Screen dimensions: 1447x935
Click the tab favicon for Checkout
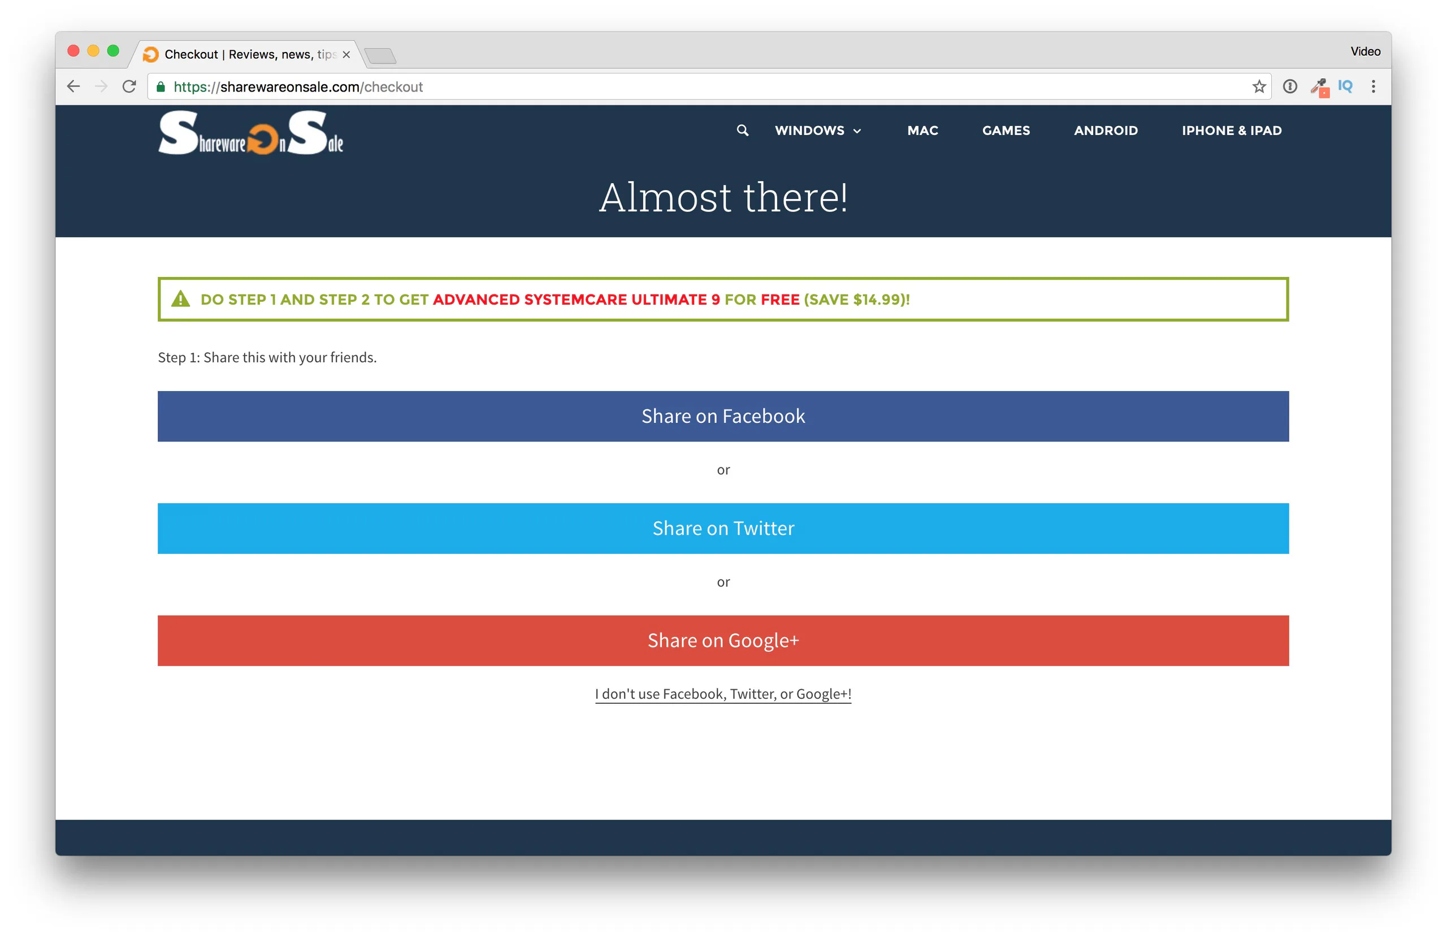[x=151, y=55]
